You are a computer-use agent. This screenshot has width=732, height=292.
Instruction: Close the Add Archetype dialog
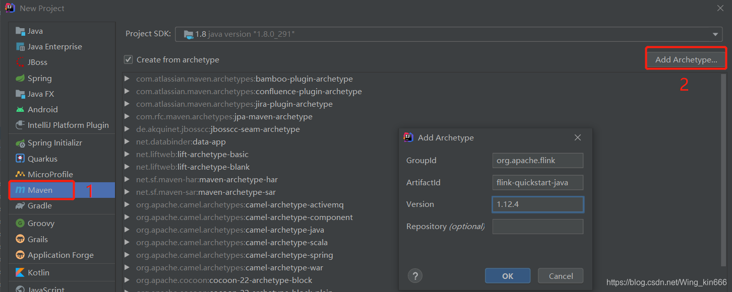(578, 137)
